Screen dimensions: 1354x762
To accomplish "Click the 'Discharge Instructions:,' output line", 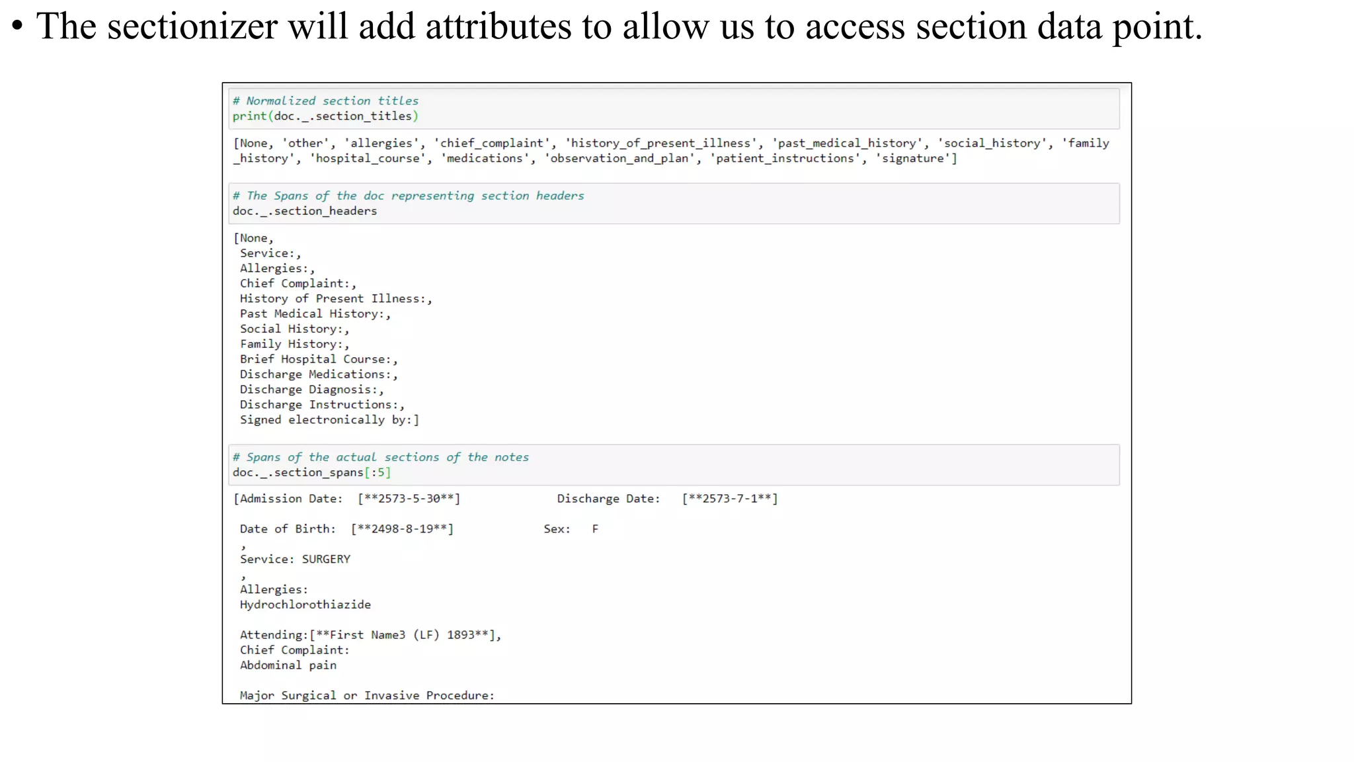I will 322,405.
